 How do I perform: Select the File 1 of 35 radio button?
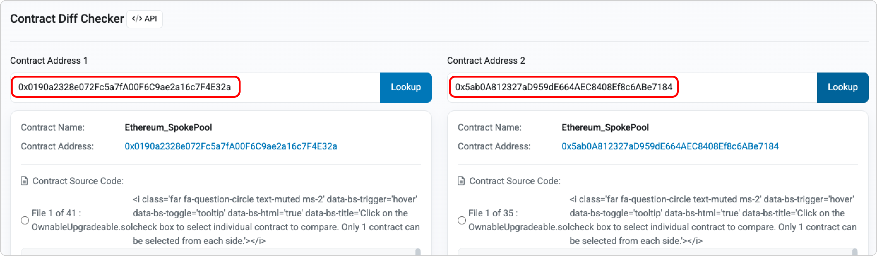point(462,220)
